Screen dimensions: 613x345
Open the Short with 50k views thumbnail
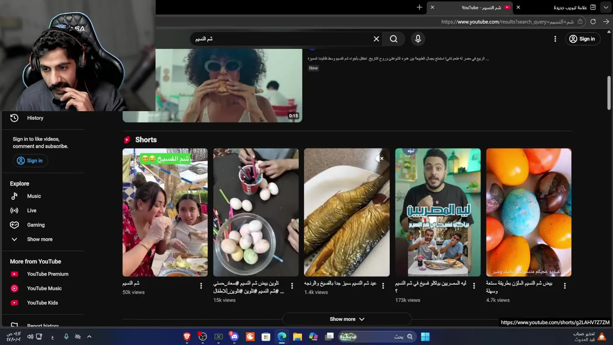pos(165,212)
